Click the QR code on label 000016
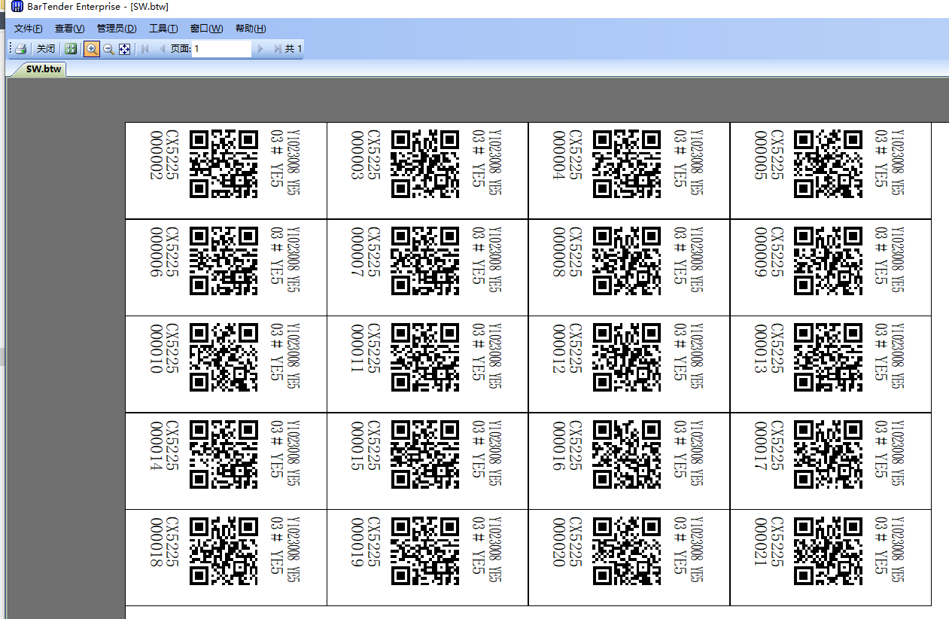949x619 pixels. [627, 454]
